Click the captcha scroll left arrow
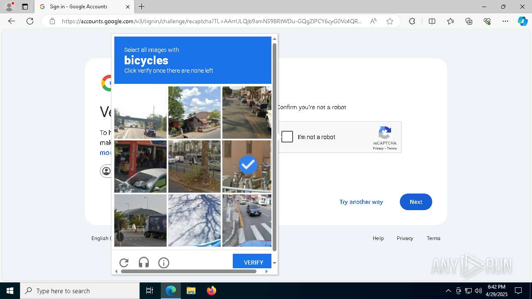Screen dimensions: 532x299 click(116, 271)
